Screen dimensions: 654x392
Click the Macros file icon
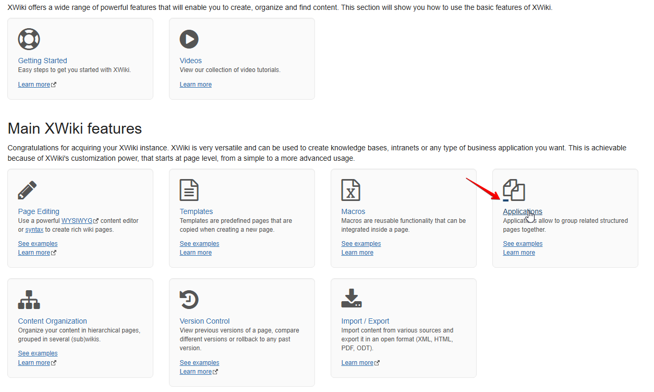350,190
